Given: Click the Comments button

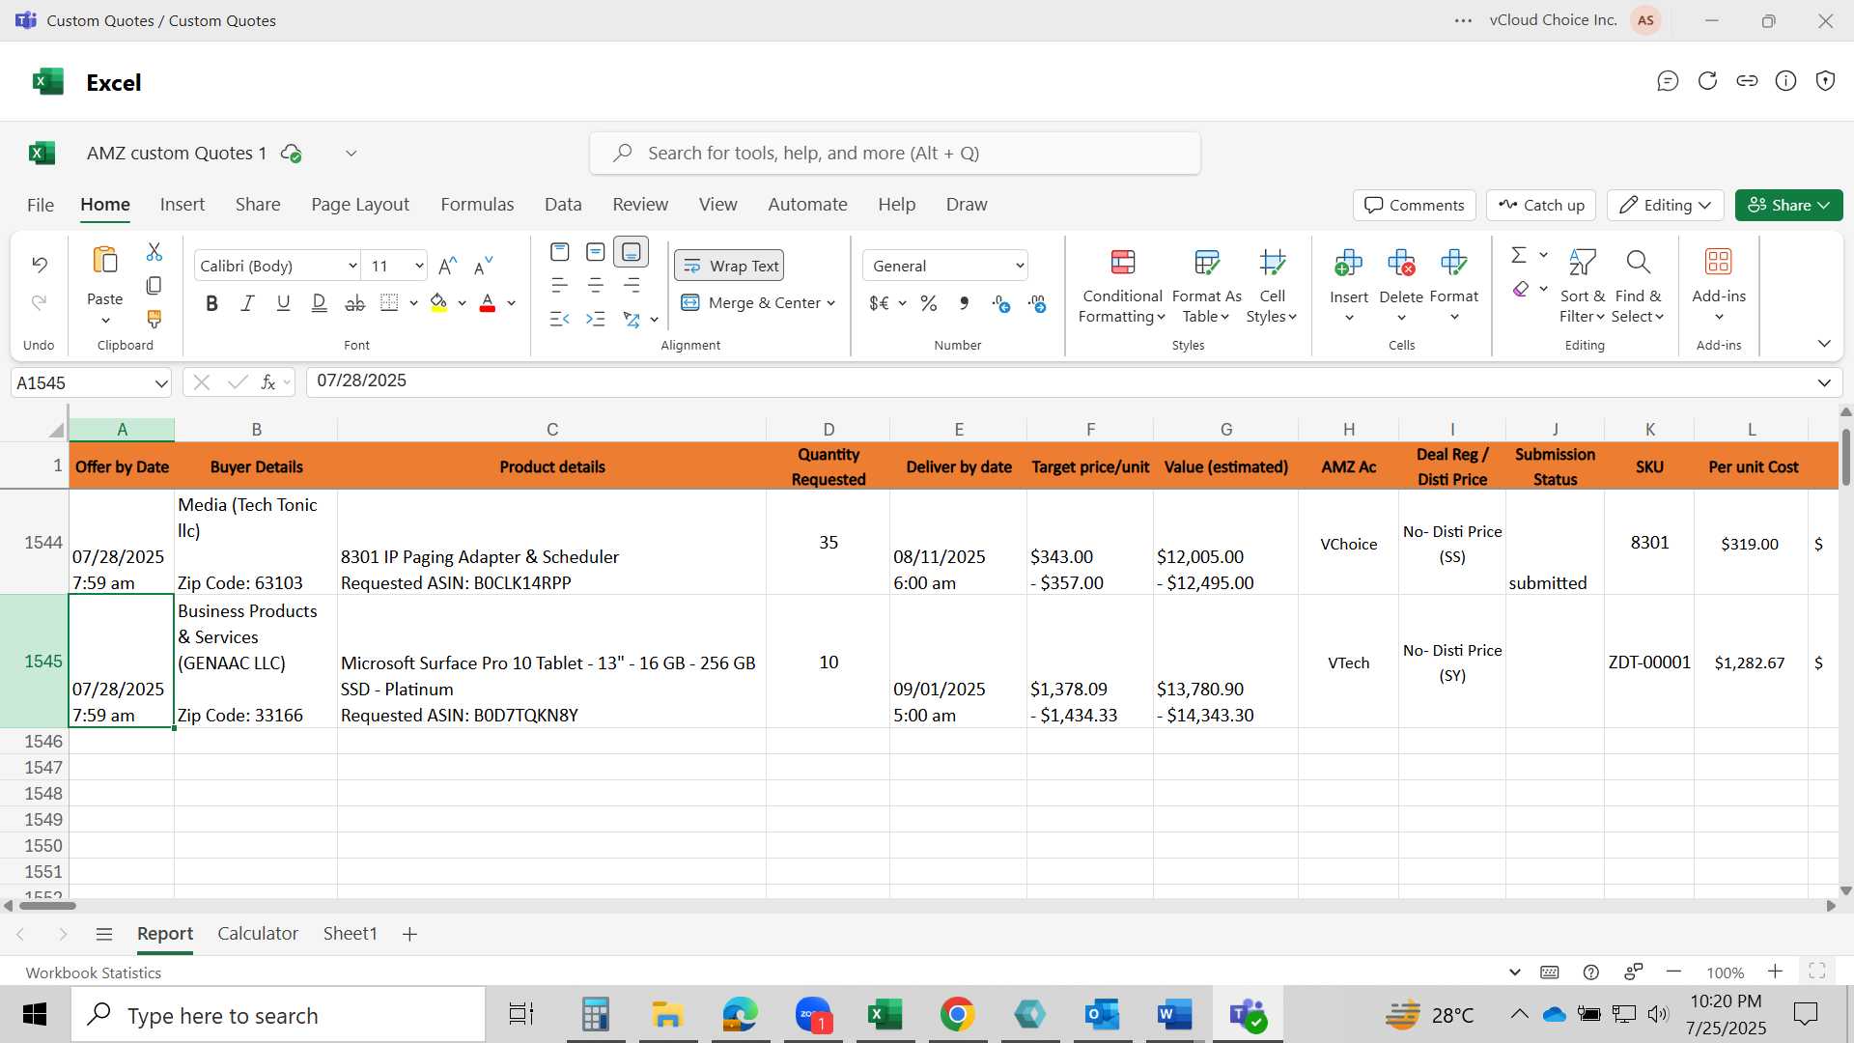Looking at the screenshot, I should 1415,205.
